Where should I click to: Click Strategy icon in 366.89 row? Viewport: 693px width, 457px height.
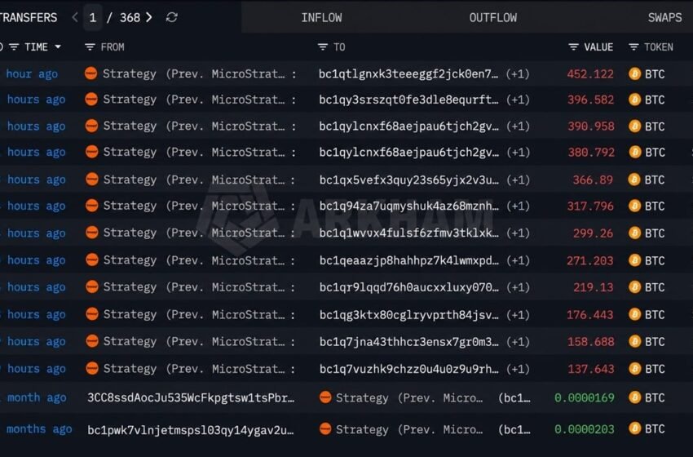tap(92, 180)
